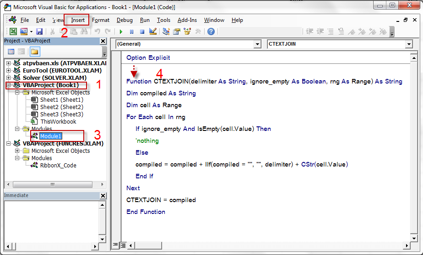This screenshot has height=255, width=423.
Task: Click the Paste clipboard icon
Action: (73, 31)
